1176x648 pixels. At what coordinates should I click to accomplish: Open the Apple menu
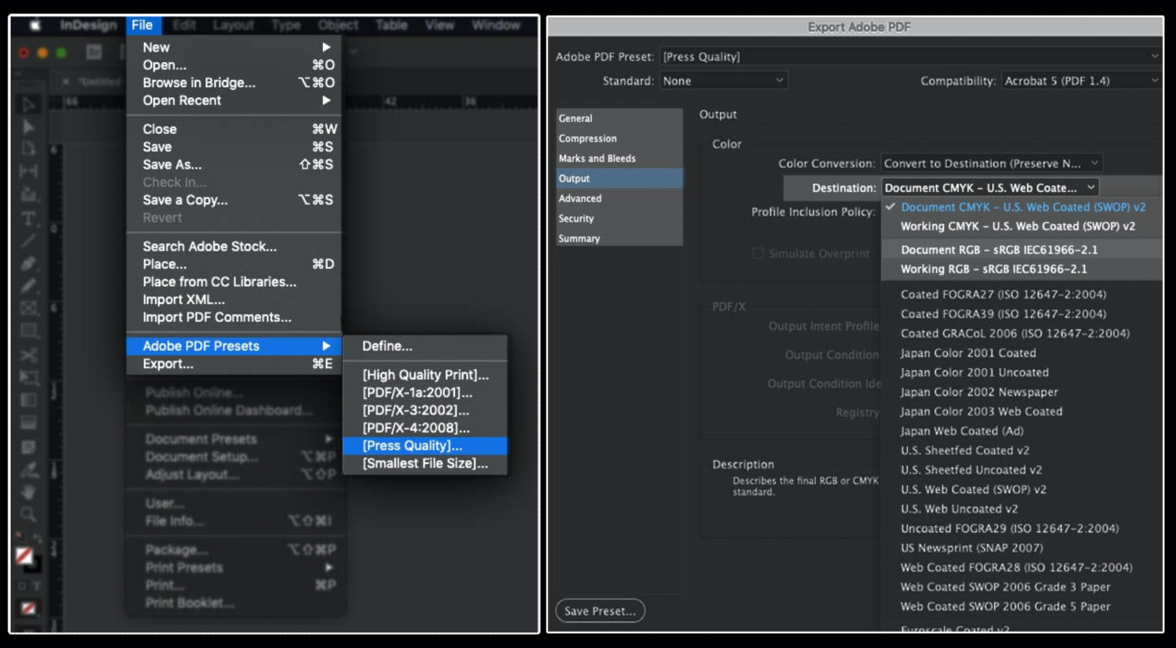pos(35,25)
